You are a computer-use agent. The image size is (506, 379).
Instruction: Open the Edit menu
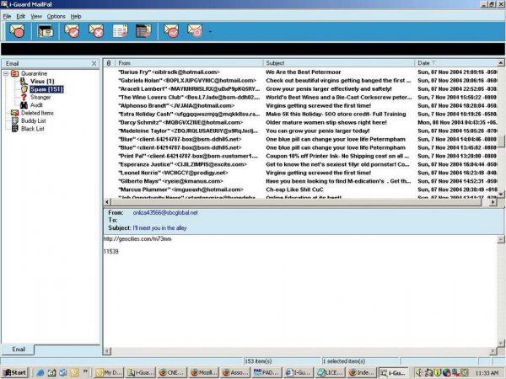pyautogui.click(x=20, y=16)
